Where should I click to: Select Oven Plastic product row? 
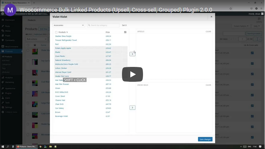pyautogui.click(x=91, y=56)
